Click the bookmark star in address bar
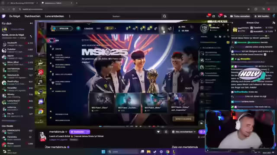This screenshot has height=155, width=277. tap(248, 9)
